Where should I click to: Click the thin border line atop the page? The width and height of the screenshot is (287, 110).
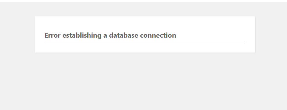(143, 2)
